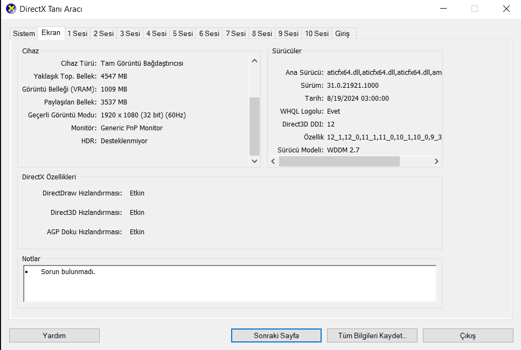Click the Cihaz panel scroll down arrow
Screen dimensions: 521x350
[x=254, y=161]
